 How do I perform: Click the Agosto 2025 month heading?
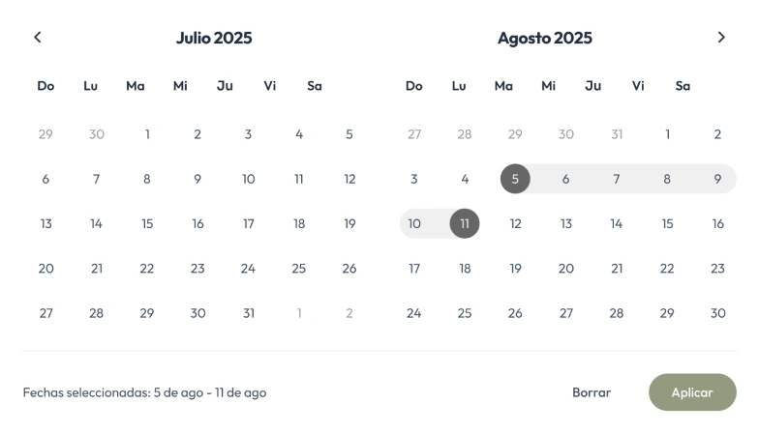click(545, 38)
